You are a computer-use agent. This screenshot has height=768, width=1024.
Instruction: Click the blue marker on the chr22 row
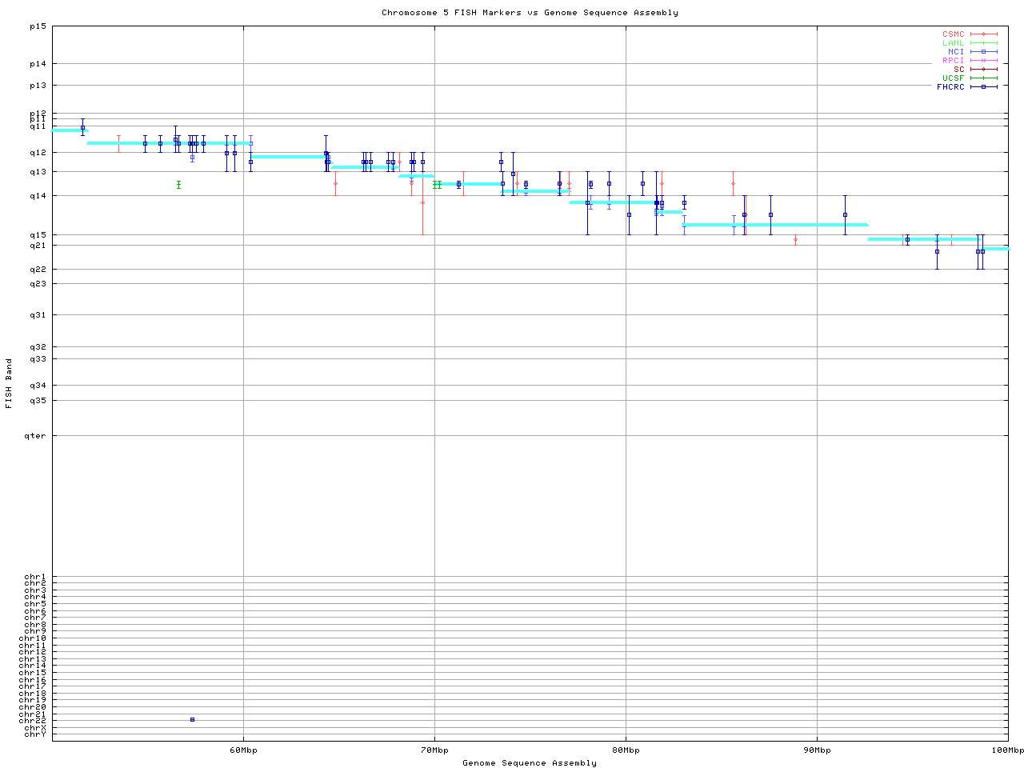pyautogui.click(x=192, y=719)
